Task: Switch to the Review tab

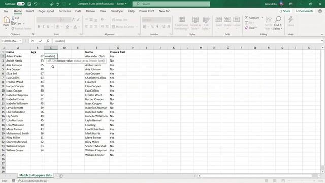Action: (90, 11)
